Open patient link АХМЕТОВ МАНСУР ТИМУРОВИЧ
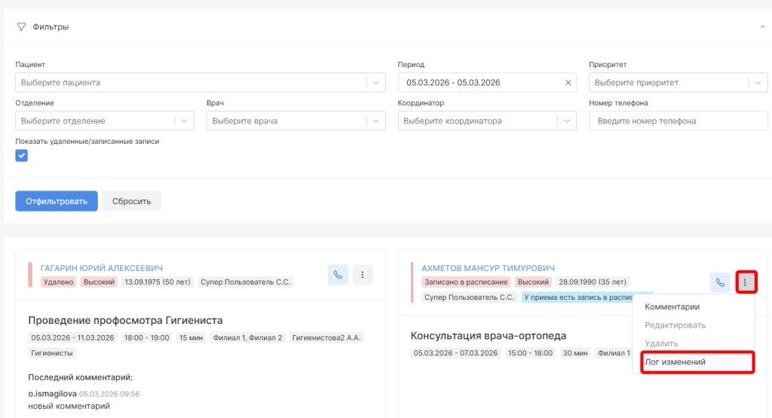 tap(488, 268)
